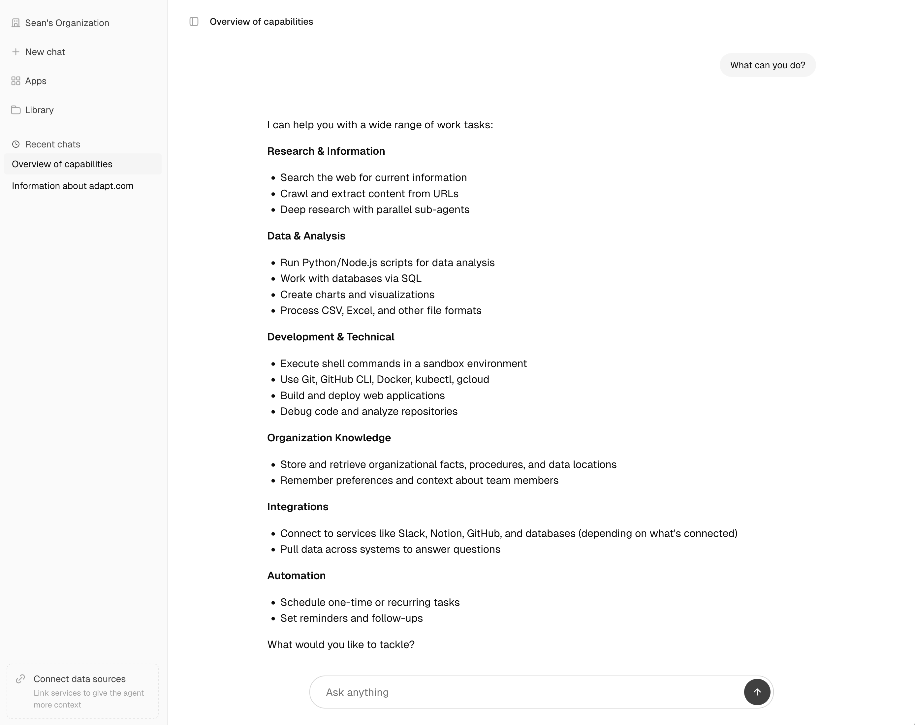Click the 'Apps' sidebar label
This screenshot has height=725, width=915.
[36, 81]
